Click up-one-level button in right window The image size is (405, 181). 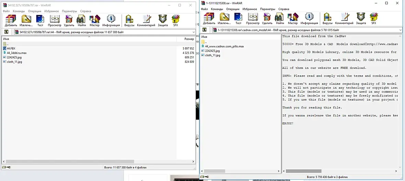pos(204,30)
